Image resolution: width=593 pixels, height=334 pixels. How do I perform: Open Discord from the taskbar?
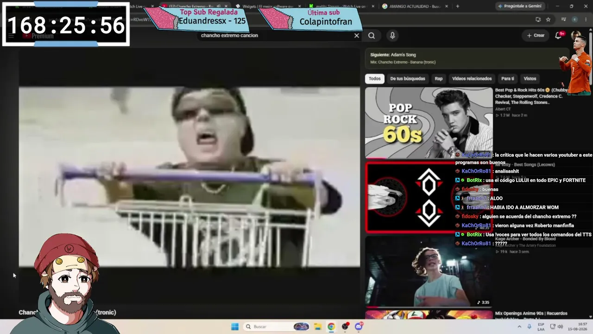point(359,327)
